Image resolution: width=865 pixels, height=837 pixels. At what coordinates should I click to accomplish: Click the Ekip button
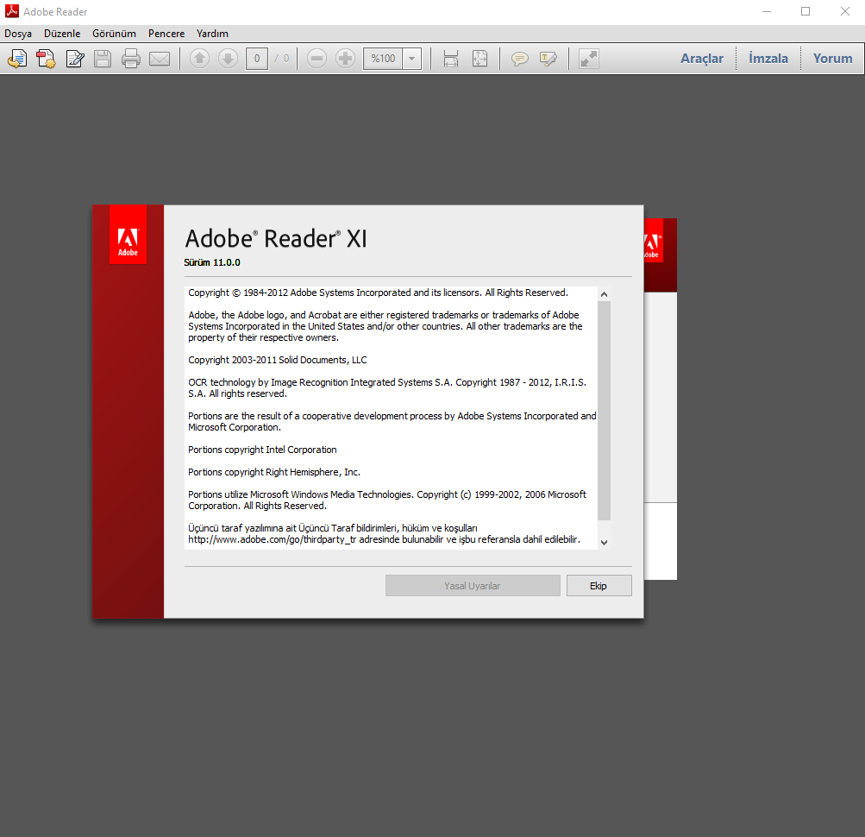(599, 586)
